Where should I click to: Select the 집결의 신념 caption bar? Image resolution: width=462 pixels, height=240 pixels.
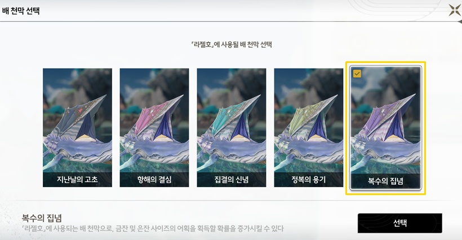click(x=232, y=179)
